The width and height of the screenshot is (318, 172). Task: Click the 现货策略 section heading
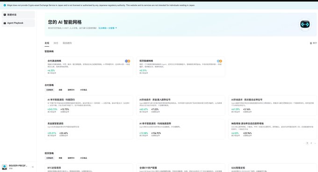tap(49, 153)
